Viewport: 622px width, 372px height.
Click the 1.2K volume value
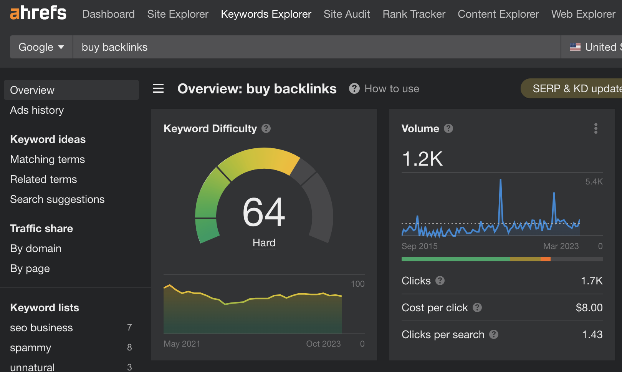pyautogui.click(x=422, y=159)
